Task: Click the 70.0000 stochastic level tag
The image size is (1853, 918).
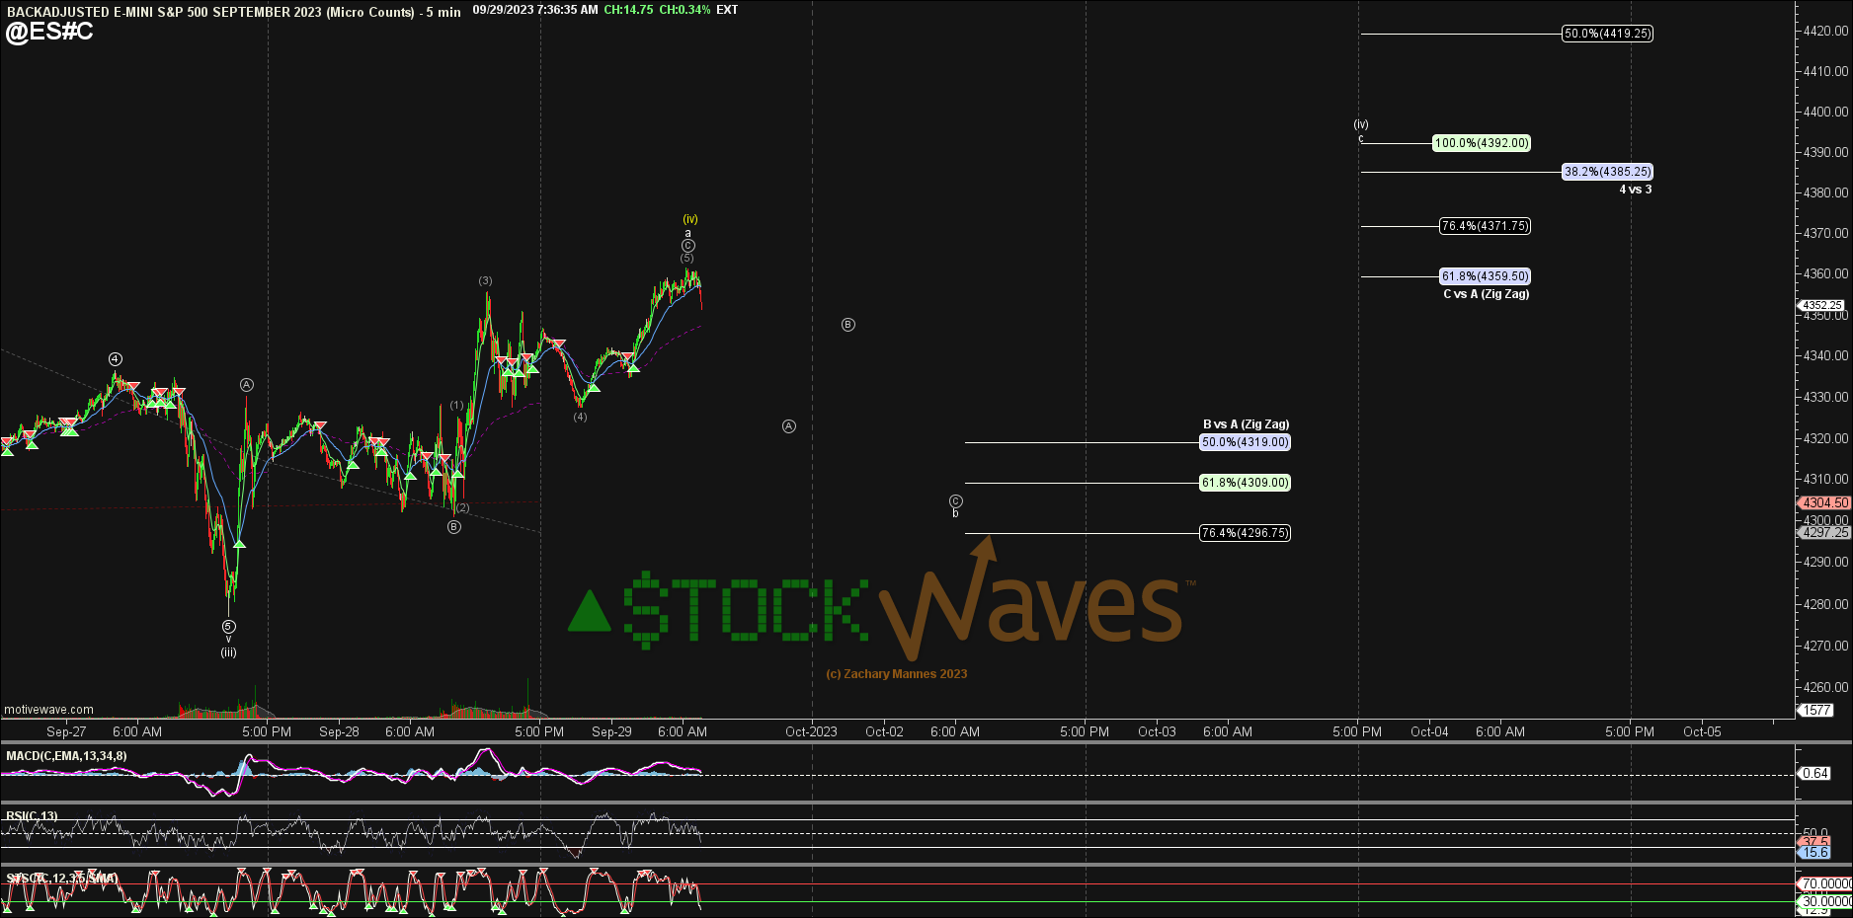Action: [x=1825, y=883]
